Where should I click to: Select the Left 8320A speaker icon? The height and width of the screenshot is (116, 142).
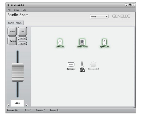coord(60,42)
